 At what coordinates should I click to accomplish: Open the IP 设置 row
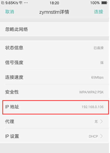[x=54, y=136]
